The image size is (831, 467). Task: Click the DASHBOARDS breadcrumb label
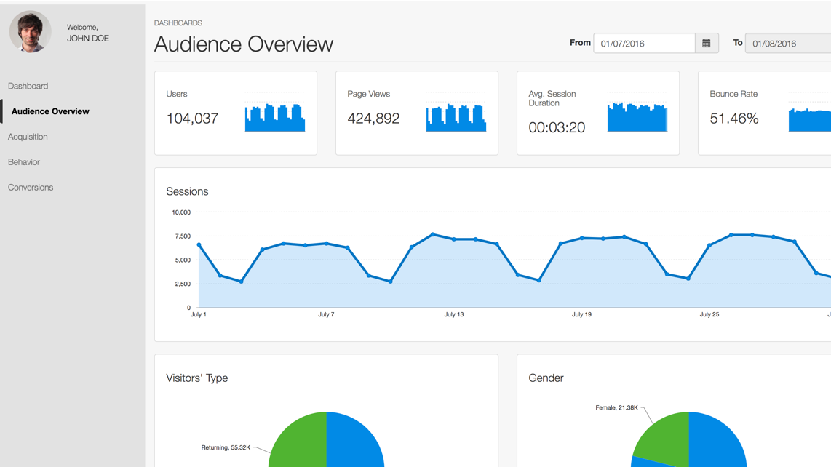[x=178, y=23]
